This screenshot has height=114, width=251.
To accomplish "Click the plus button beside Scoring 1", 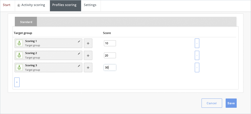I will (x=88, y=43).
